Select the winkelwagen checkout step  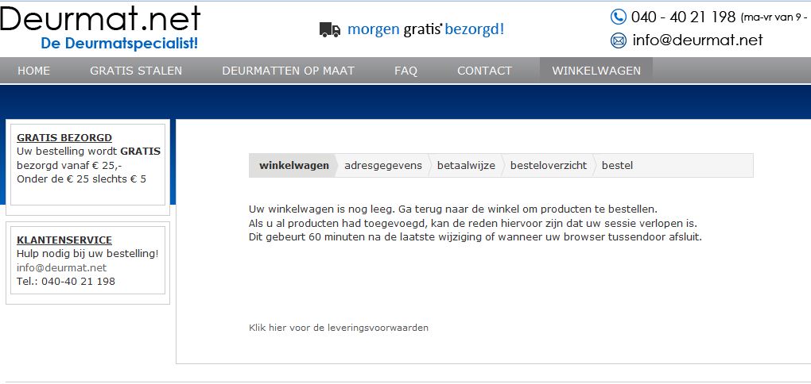pyautogui.click(x=293, y=166)
